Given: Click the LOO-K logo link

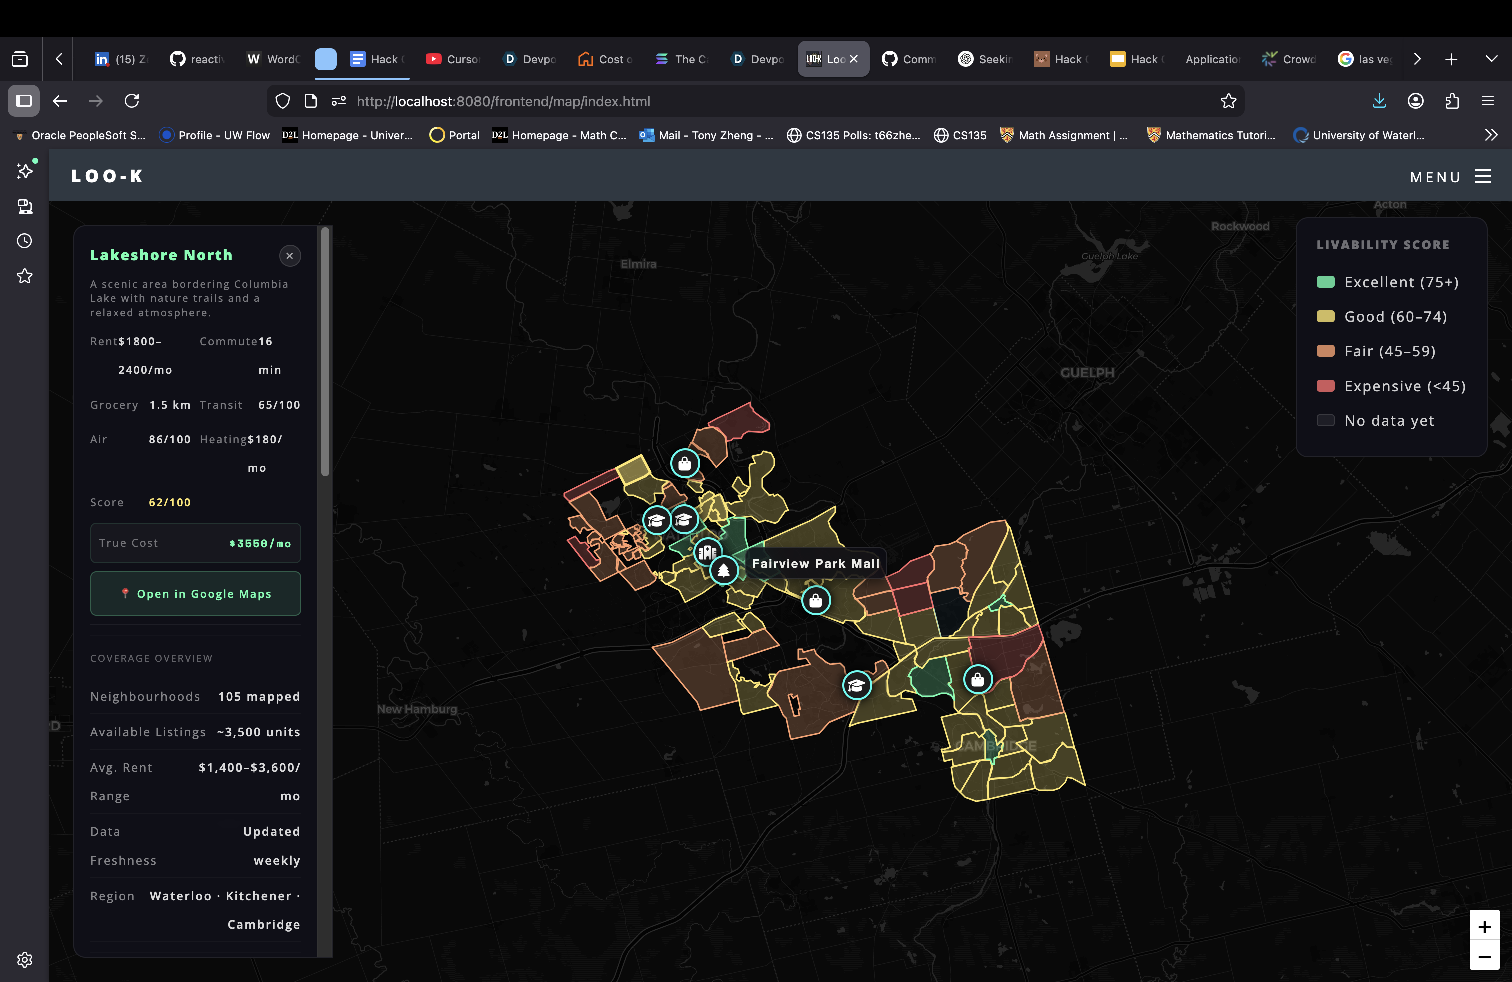Looking at the screenshot, I should tap(106, 176).
